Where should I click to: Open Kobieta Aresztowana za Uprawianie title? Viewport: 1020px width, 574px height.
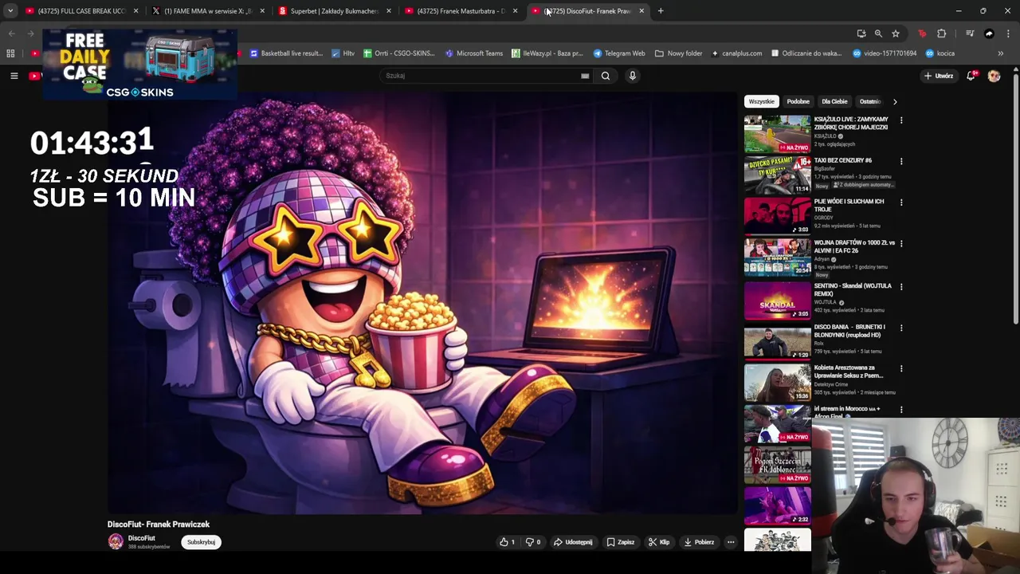848,372
